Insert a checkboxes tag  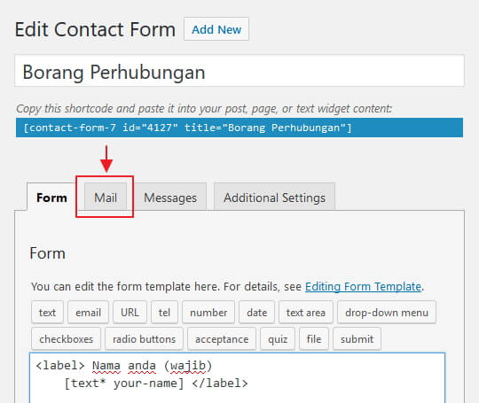tap(66, 338)
